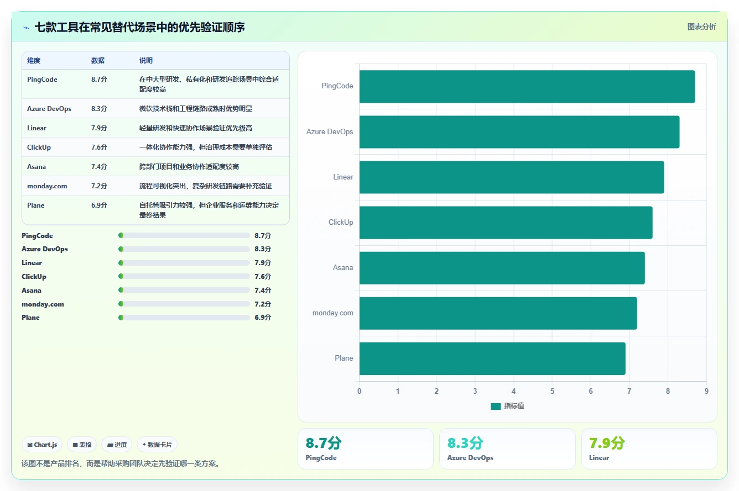
Task: Click the PingCode progress bar
Action: click(x=184, y=235)
